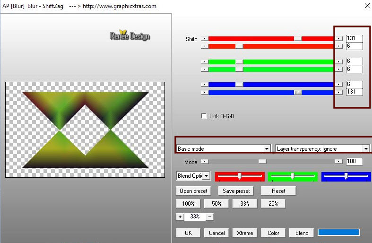Viewport: 372px width, 243px height.
Task: Click the Mode slider thumb
Action: [x=262, y=162]
